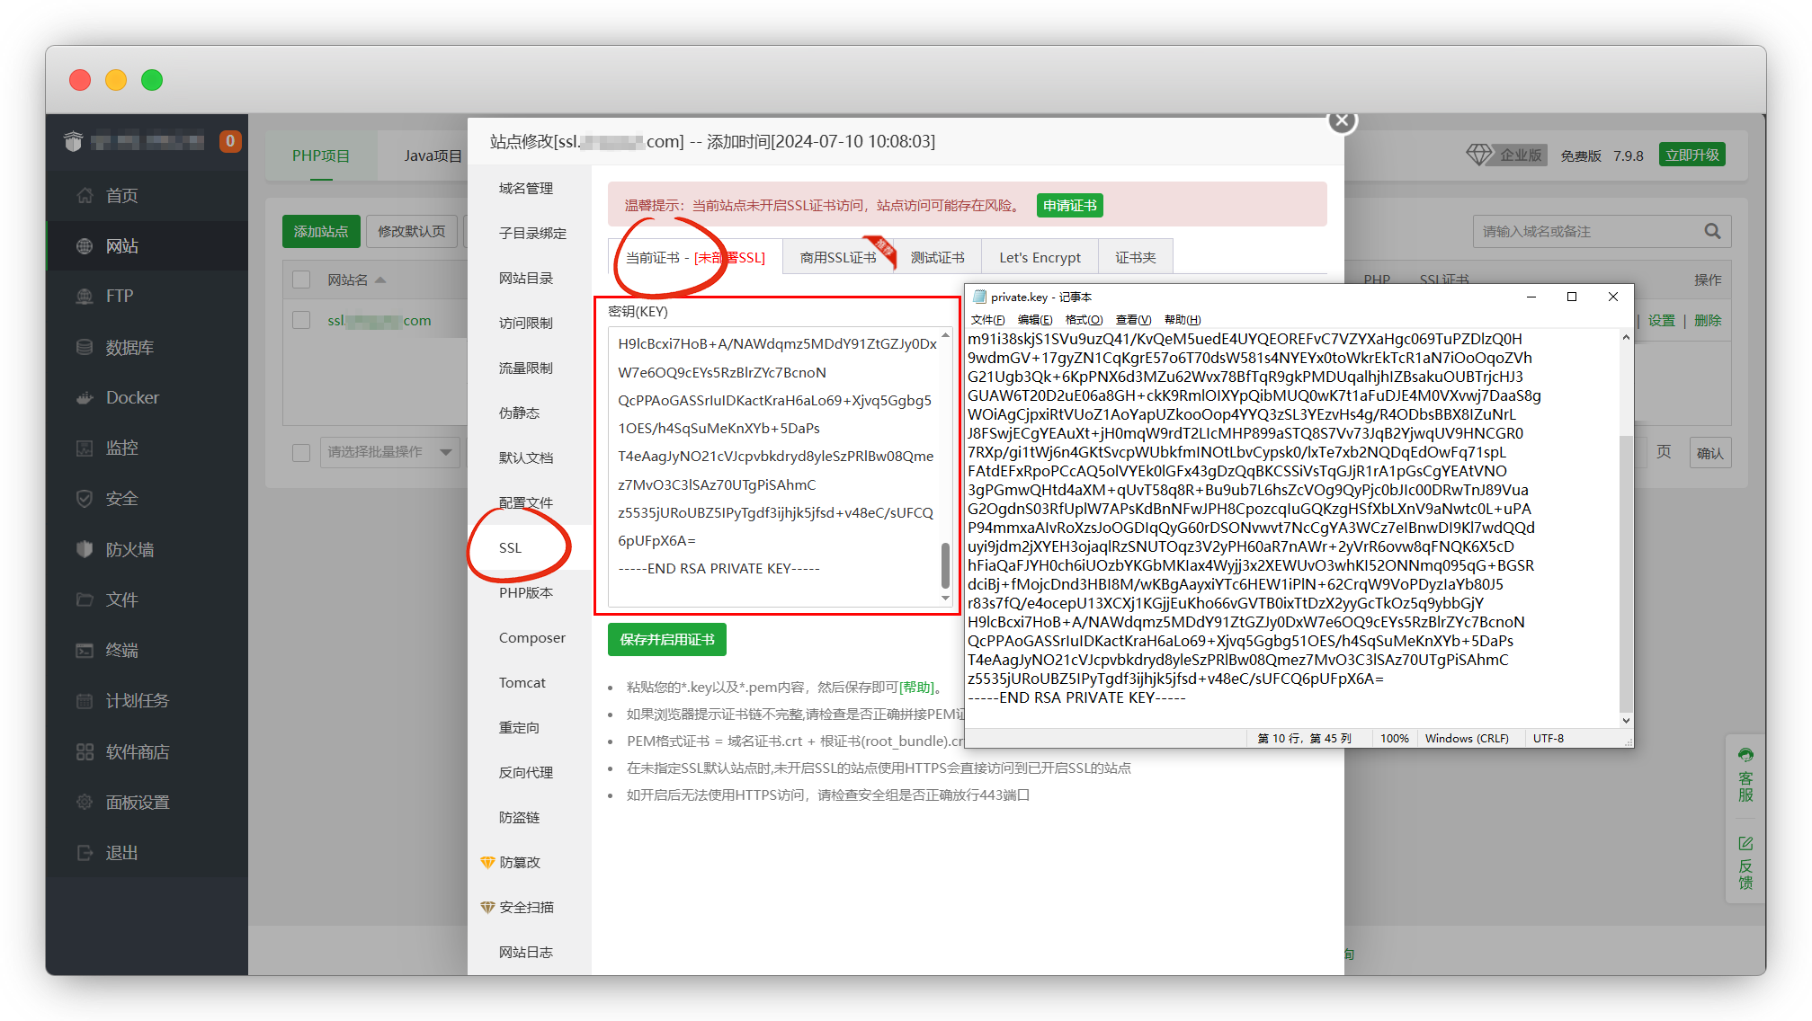
Task: Click the green apply certificate button
Action: 1069,206
